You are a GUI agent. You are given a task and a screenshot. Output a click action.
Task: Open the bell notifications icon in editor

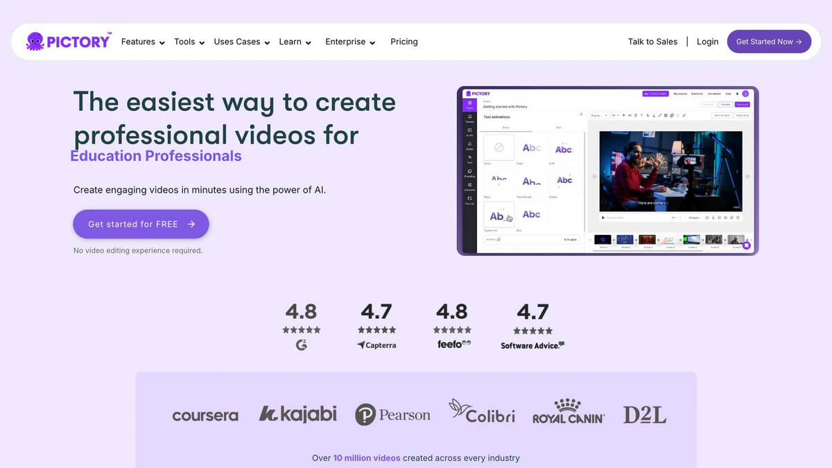737,94
